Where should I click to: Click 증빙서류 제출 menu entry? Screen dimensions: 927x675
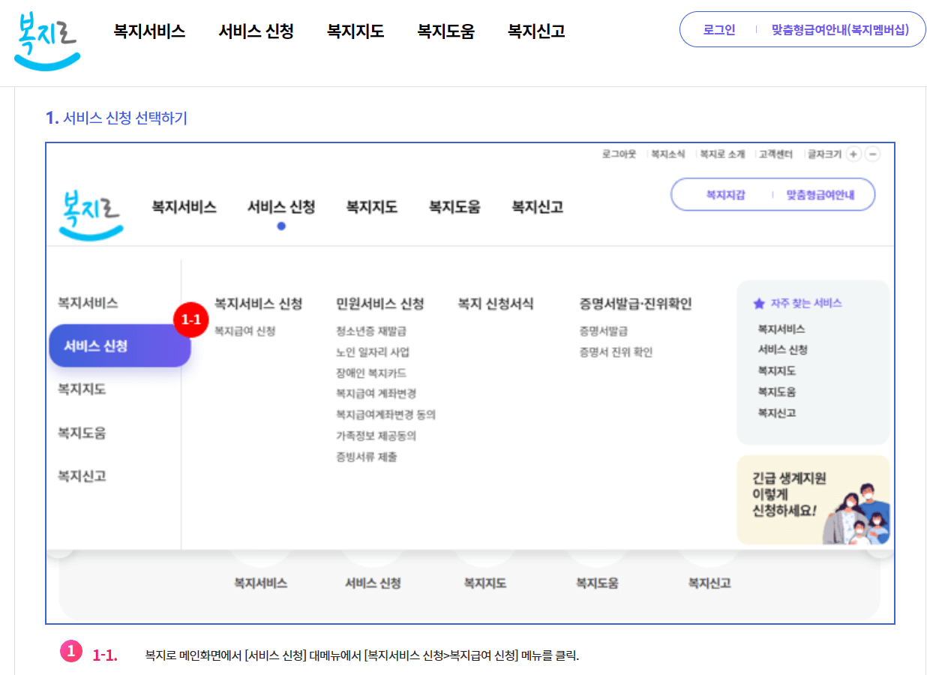[367, 456]
